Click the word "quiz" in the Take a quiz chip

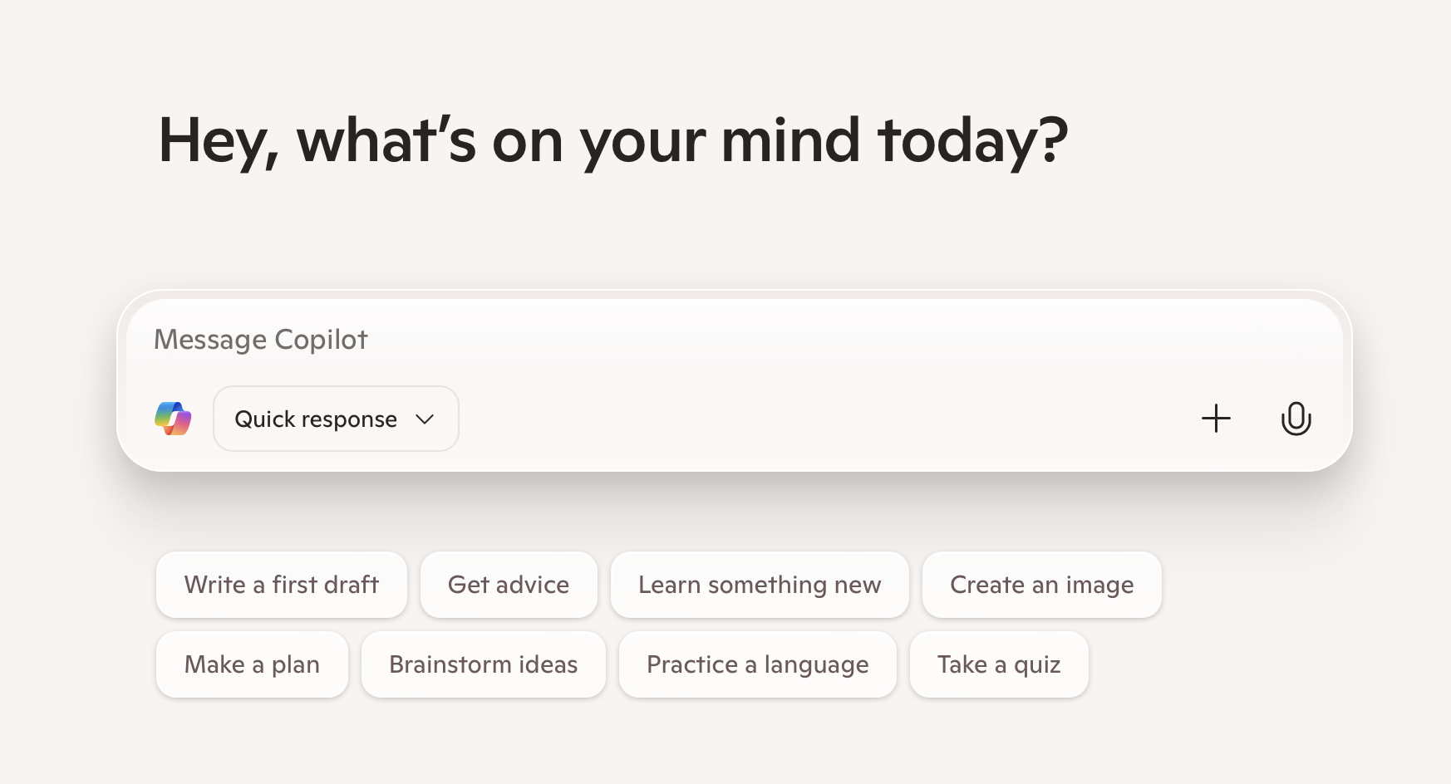click(x=1037, y=665)
